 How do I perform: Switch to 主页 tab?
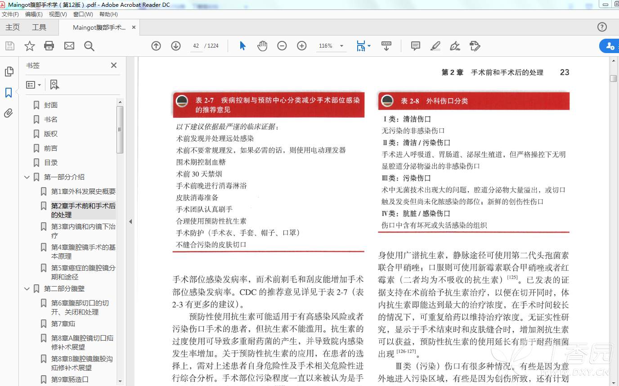(x=13, y=27)
